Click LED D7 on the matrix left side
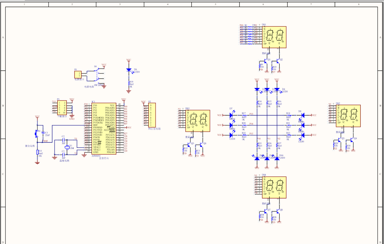Image resolution: width=384 pixels, height=244 pixels. tap(231, 115)
